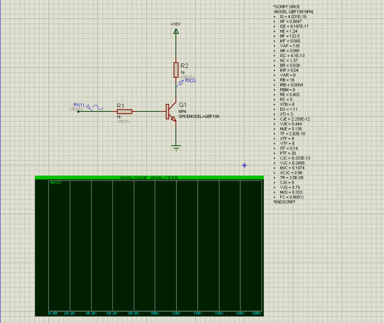Screen dimensions: 384x323
Task: Select the ground terminal symbol
Action: pyautogui.click(x=176, y=148)
